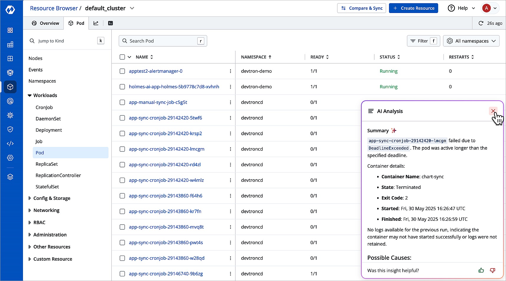Screen dimensions: 506x281
Task: Check the apptest2-alertmanager-0 row checkbox
Action: pos(122,71)
